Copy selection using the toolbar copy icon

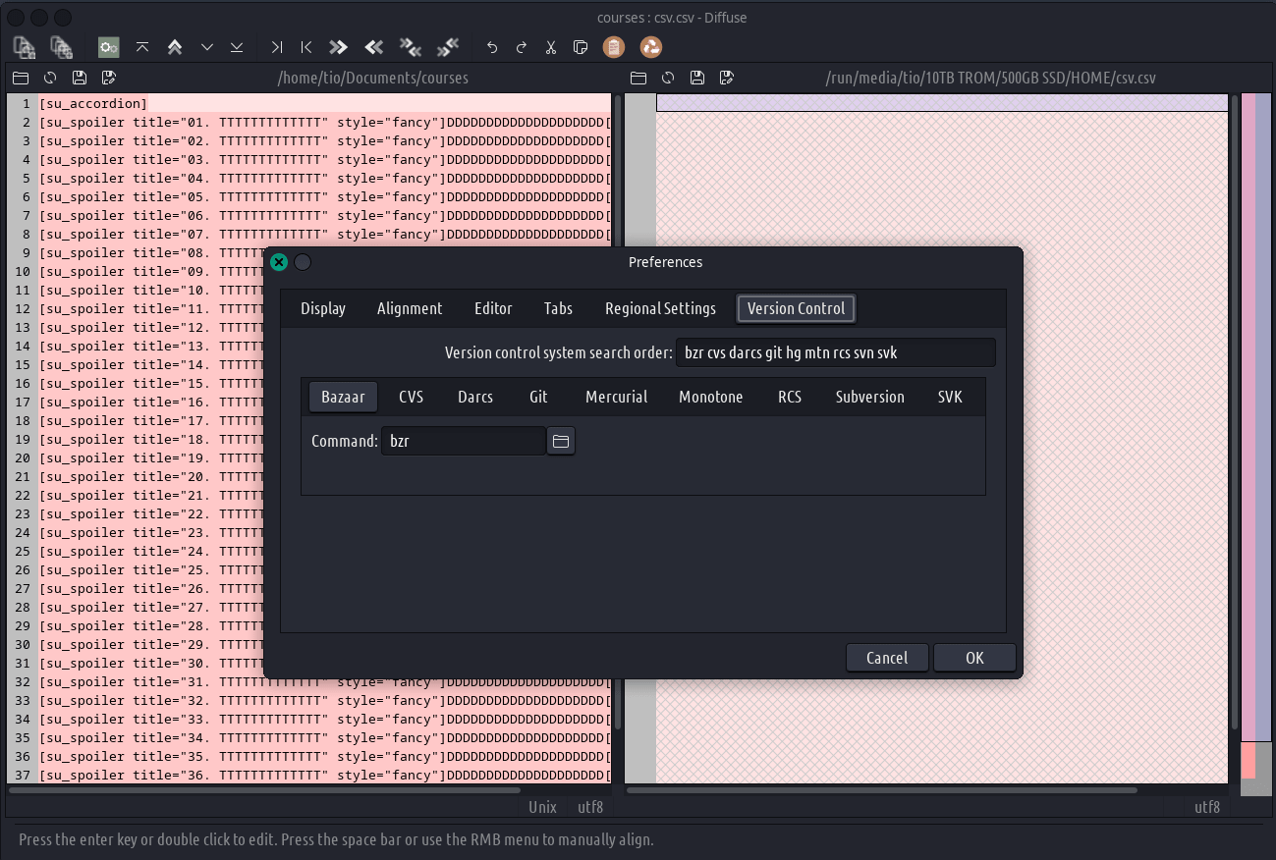click(581, 46)
